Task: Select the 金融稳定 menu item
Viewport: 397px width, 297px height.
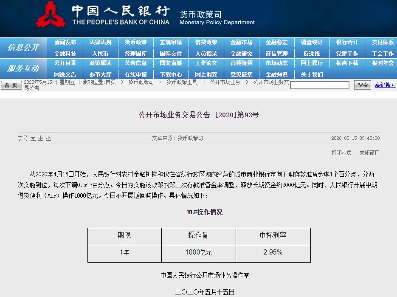Action: (276, 42)
